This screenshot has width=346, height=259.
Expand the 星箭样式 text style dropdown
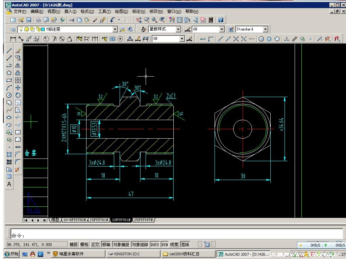click(178, 29)
